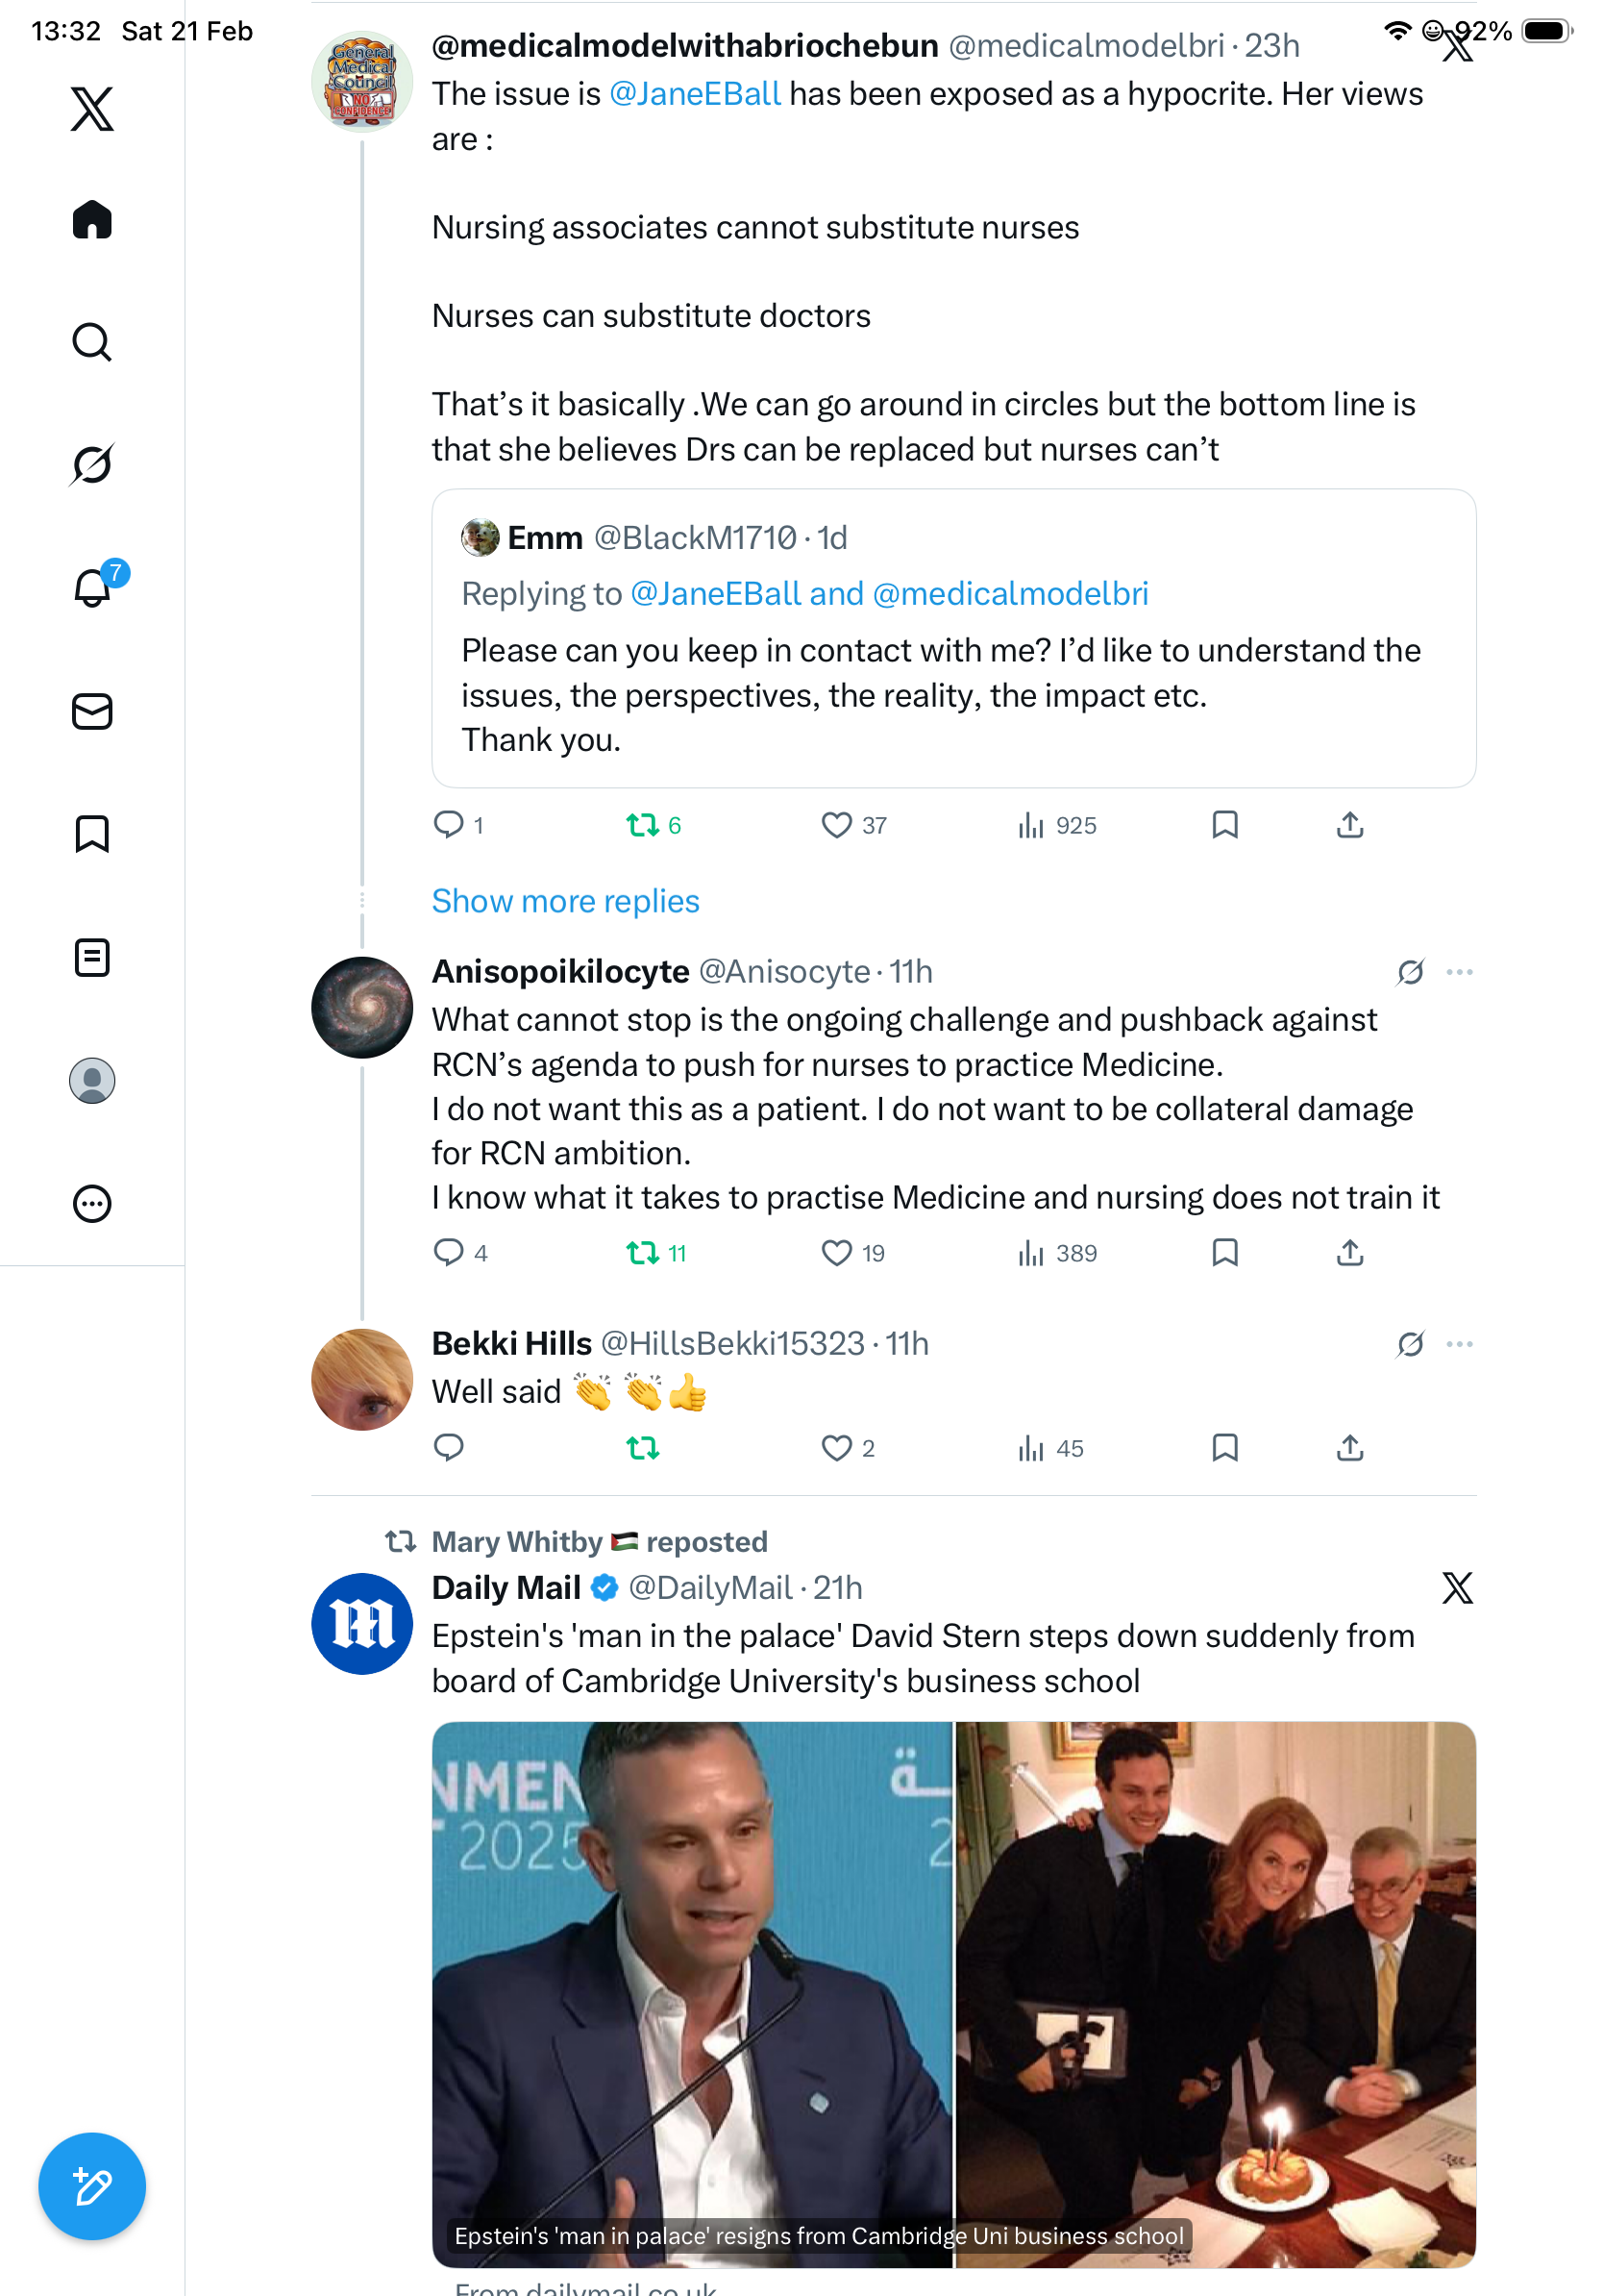Open the Daily Mail article image
1603x2296 pixels.
pyautogui.click(x=953, y=1994)
